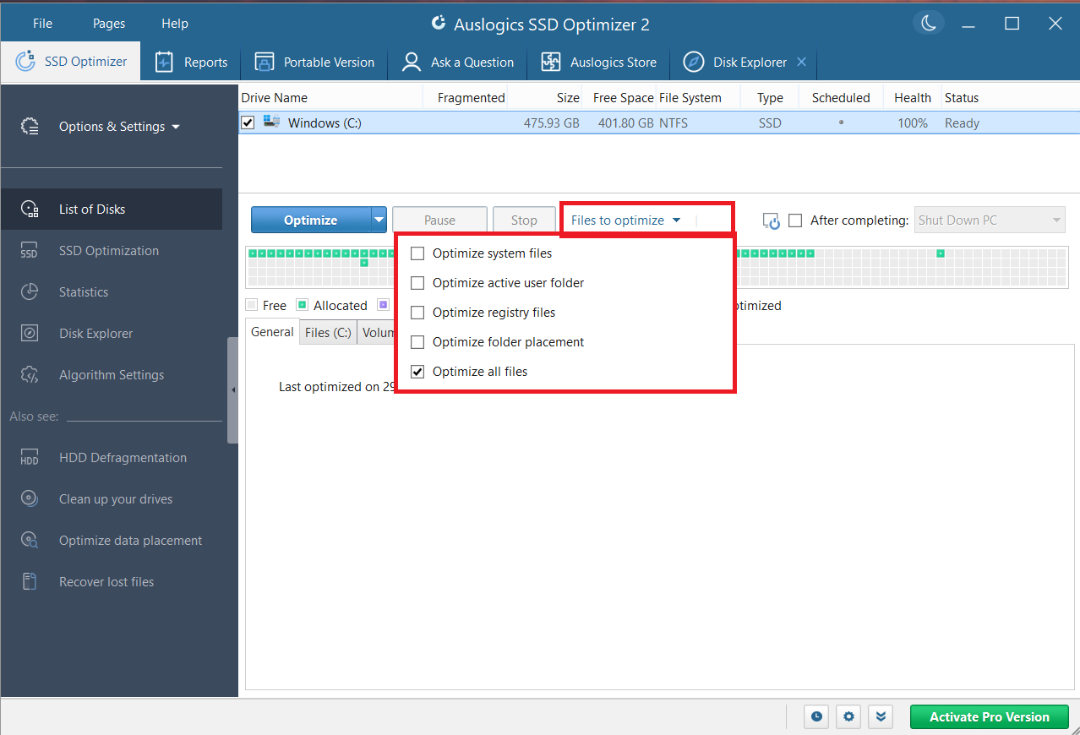Viewport: 1080px width, 735px height.
Task: Select the Statistics sidebar icon
Action: (x=30, y=291)
